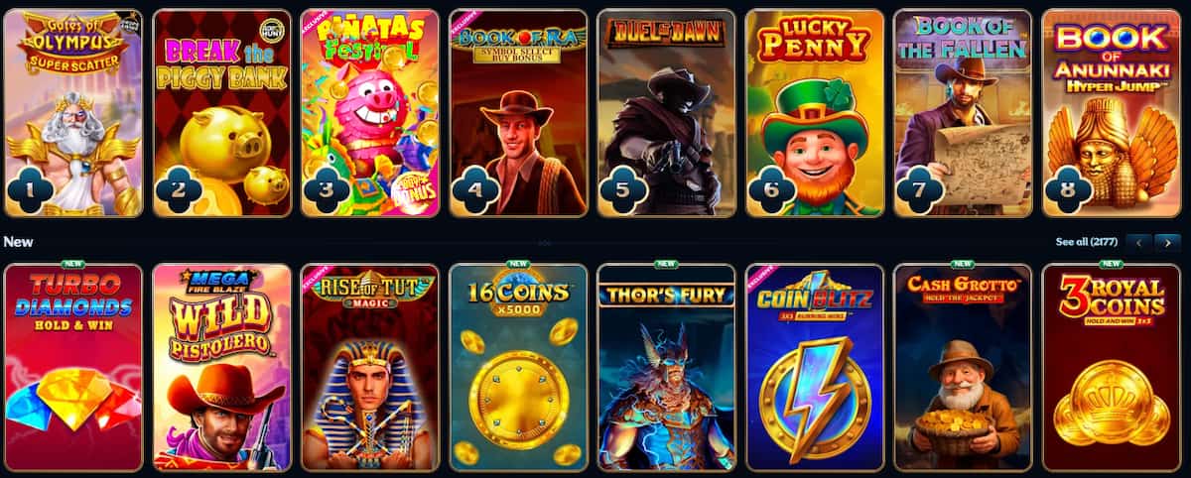This screenshot has height=478, width=1191.
Task: Select the Duel at Dawn game
Action: pos(666,113)
